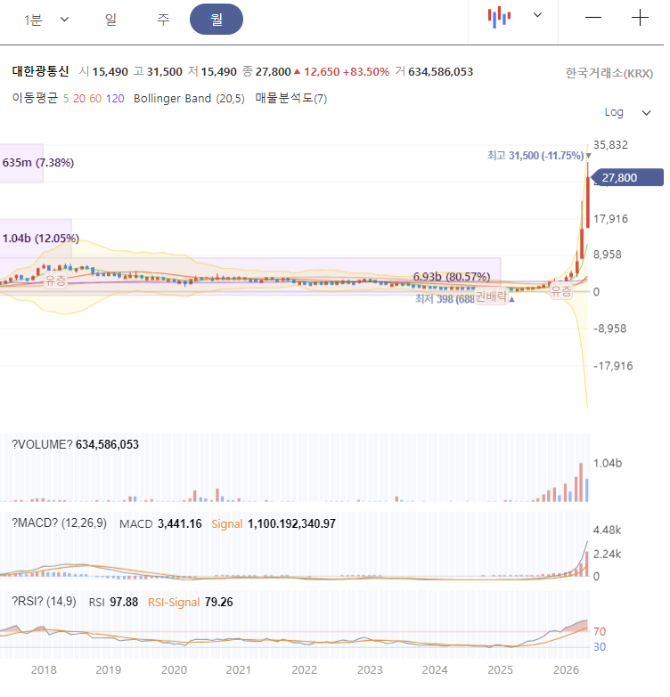
Task: Click the candlestick chart type icon
Action: 499,17
